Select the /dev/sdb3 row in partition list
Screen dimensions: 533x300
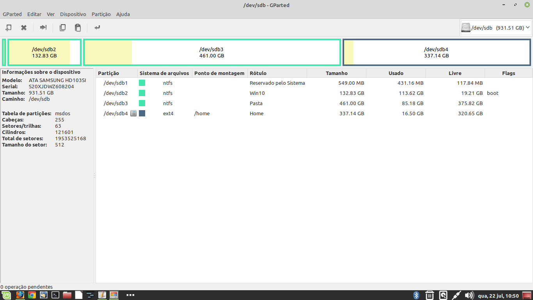tap(314, 103)
